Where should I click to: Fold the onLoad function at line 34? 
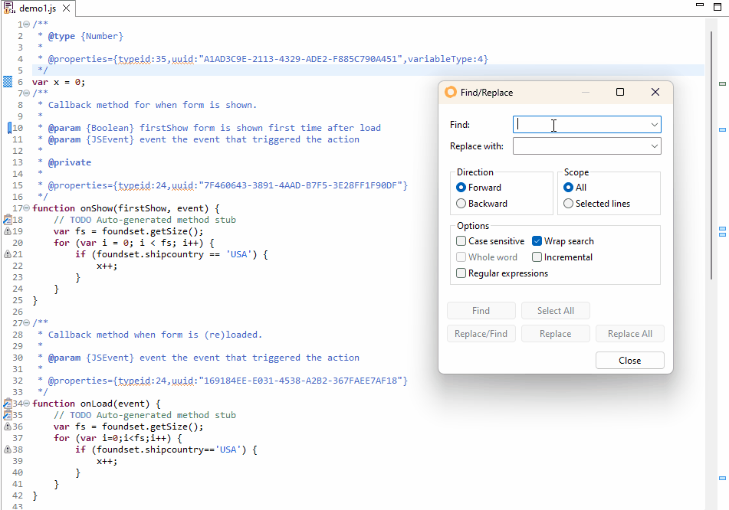click(x=27, y=403)
